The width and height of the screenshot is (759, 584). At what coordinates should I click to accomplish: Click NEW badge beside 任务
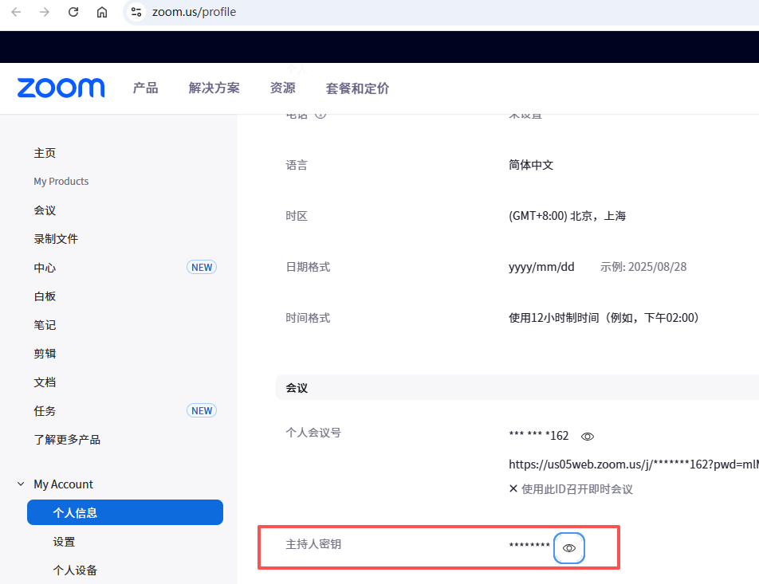click(x=202, y=410)
